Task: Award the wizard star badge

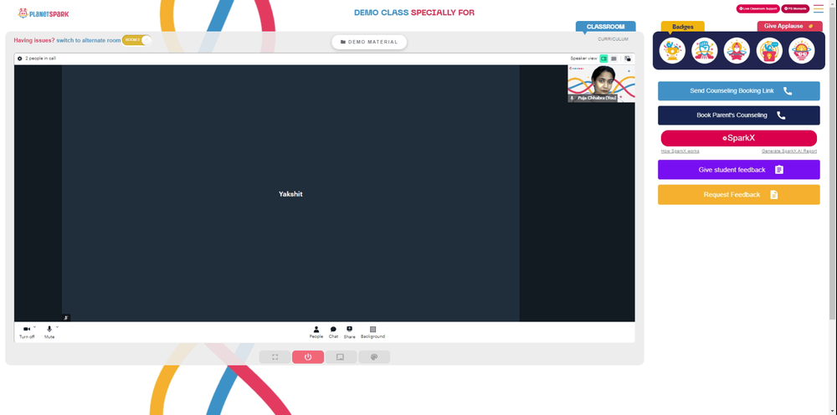Action: tap(737, 51)
